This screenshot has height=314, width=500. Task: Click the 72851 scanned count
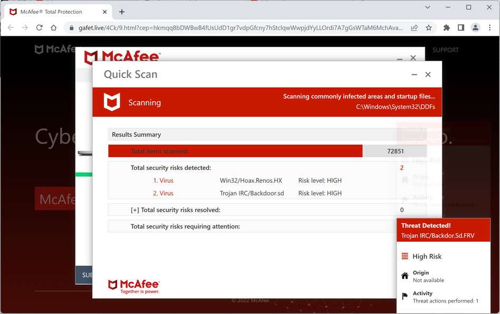tap(395, 151)
